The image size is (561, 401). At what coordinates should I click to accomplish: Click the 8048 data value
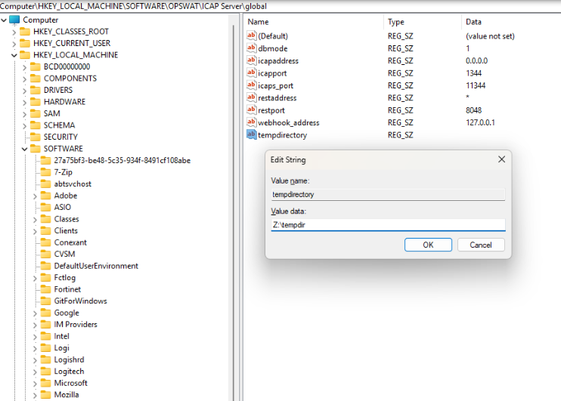[x=474, y=110]
